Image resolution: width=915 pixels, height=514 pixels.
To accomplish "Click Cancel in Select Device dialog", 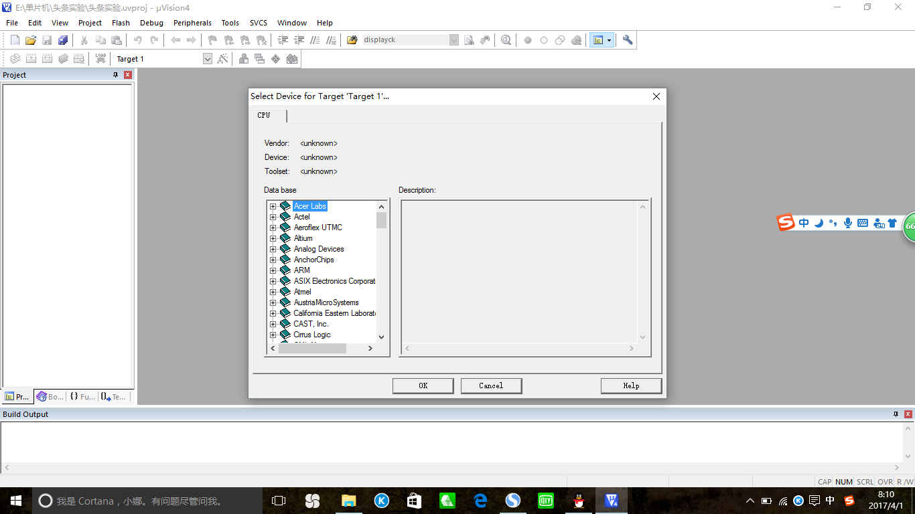I will click(x=491, y=385).
